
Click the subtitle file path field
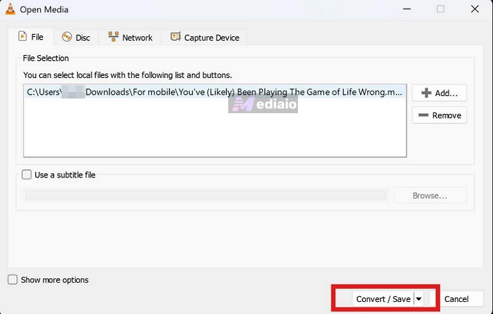206,195
